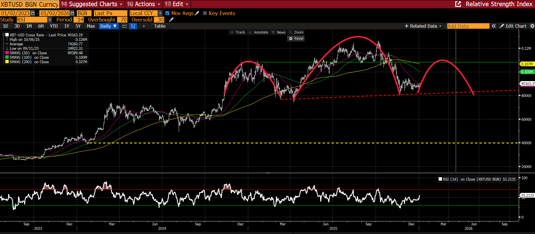Click the Edit Chart button
This screenshot has height=234, width=535.
click(513, 26)
